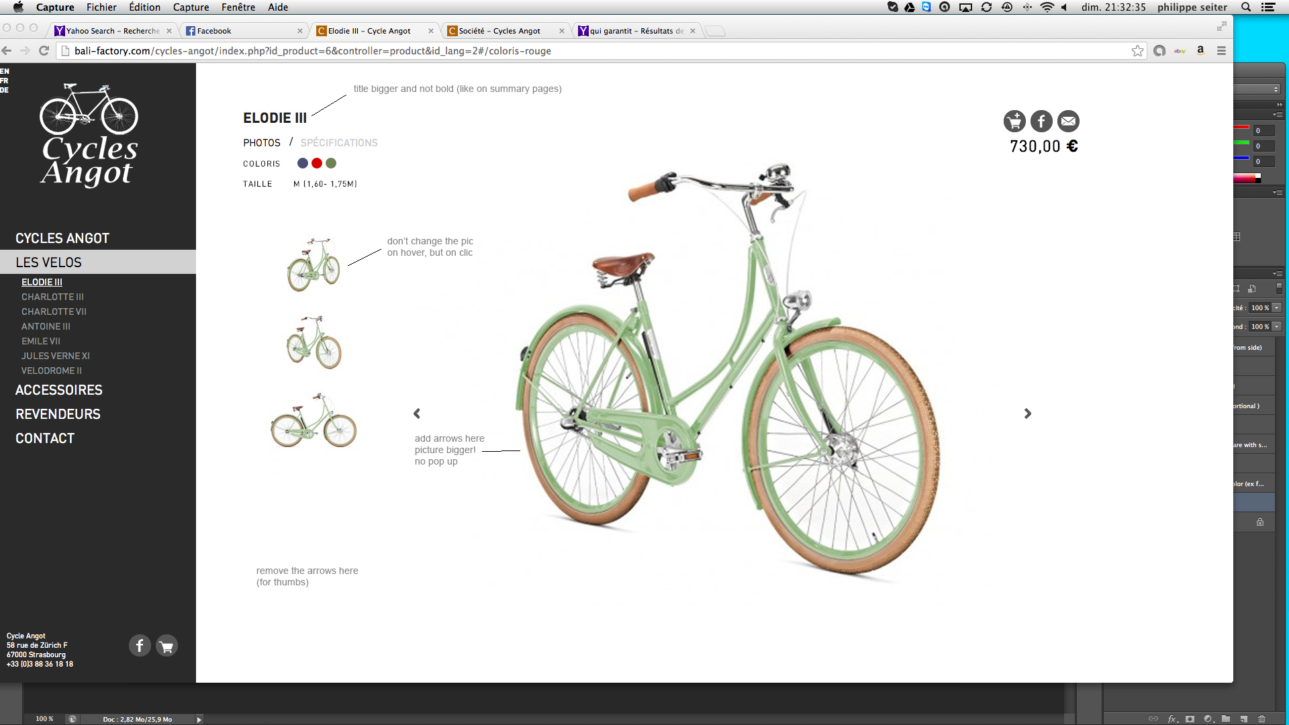The width and height of the screenshot is (1289, 725).
Task: Select the blue coloris swatch
Action: (303, 163)
